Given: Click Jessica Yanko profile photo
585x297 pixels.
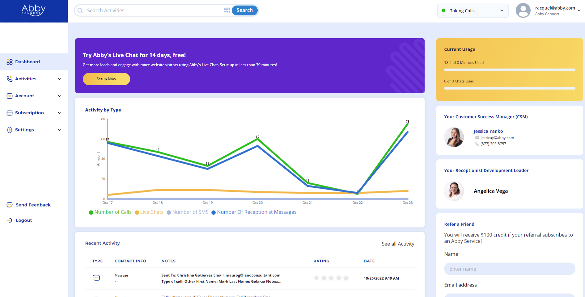Looking at the screenshot, I should pos(454,137).
